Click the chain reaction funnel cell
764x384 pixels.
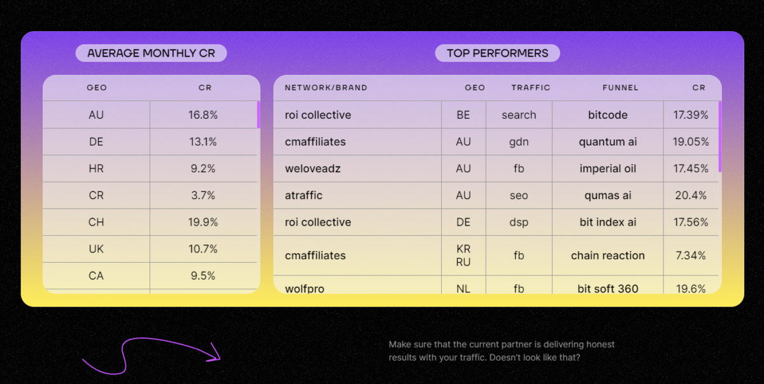point(608,256)
